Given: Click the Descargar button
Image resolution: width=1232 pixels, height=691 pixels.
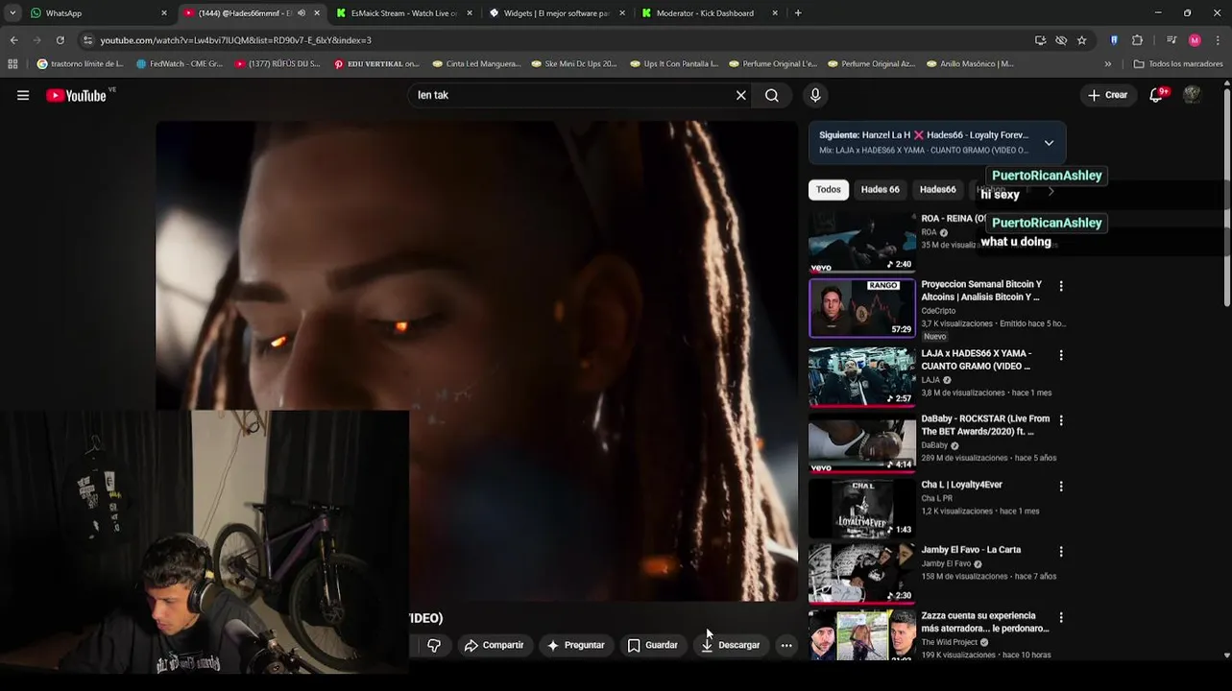Looking at the screenshot, I should pyautogui.click(x=731, y=645).
